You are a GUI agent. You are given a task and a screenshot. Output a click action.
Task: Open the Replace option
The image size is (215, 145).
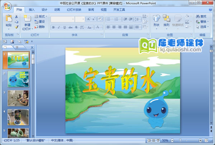click(x=202, y=21)
